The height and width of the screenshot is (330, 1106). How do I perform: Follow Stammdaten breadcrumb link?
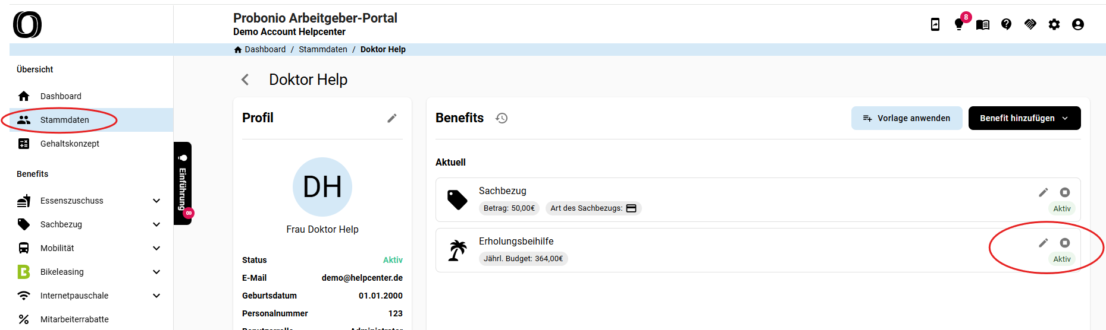click(x=323, y=49)
